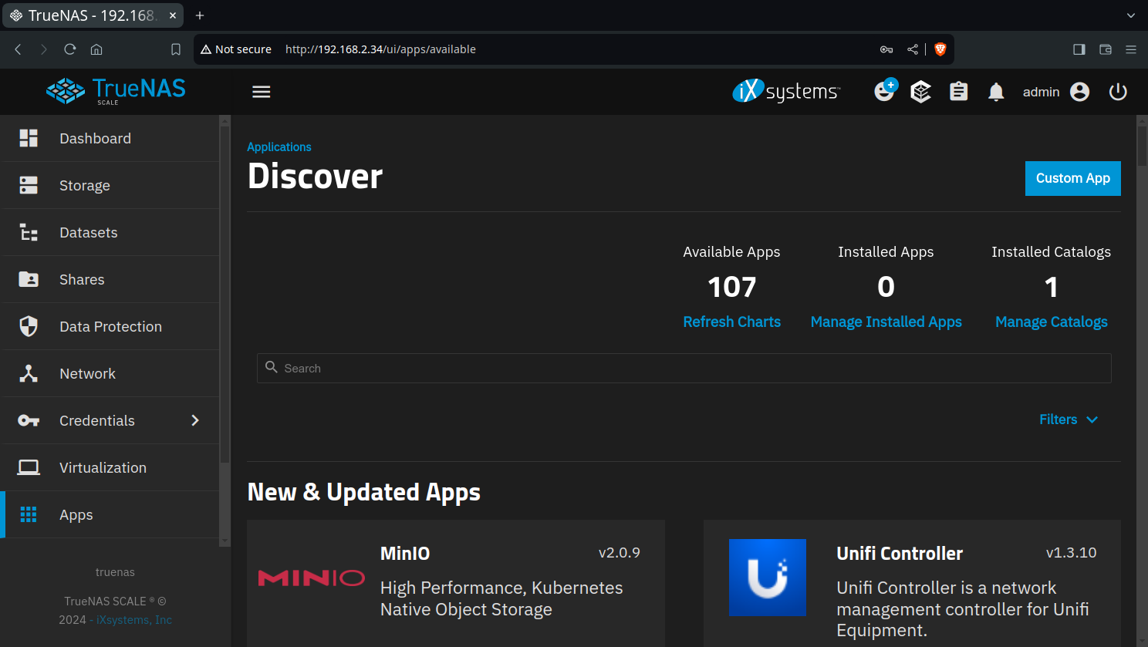Click the Brave Shields icon
The width and height of the screenshot is (1148, 647).
(940, 49)
